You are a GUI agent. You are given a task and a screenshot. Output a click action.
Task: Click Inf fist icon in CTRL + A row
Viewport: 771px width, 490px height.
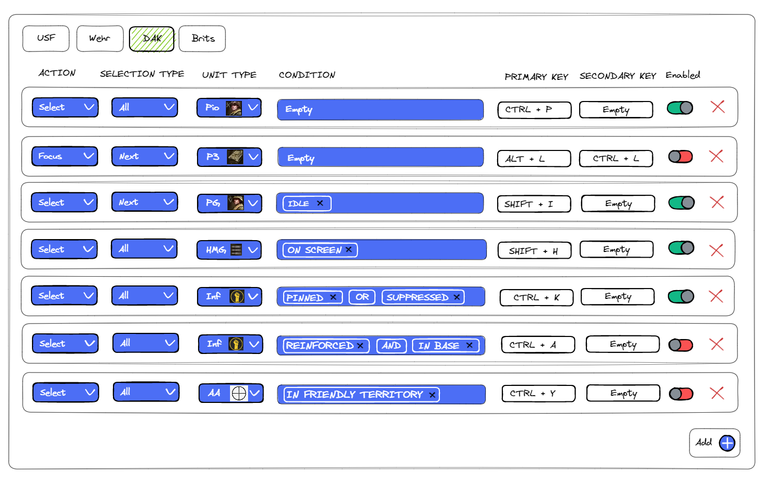tap(236, 344)
